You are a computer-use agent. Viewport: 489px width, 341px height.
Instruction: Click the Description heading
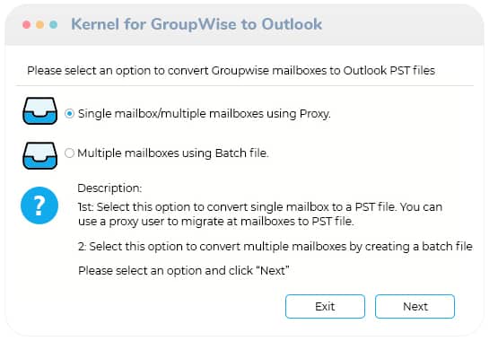109,188
